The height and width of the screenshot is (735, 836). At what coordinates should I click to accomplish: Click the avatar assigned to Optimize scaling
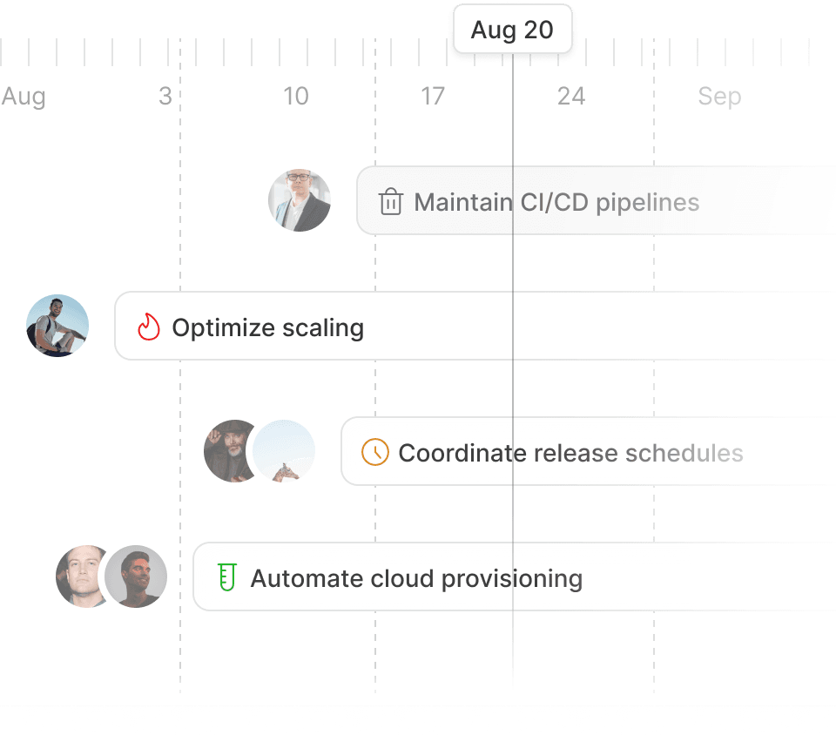(57, 325)
